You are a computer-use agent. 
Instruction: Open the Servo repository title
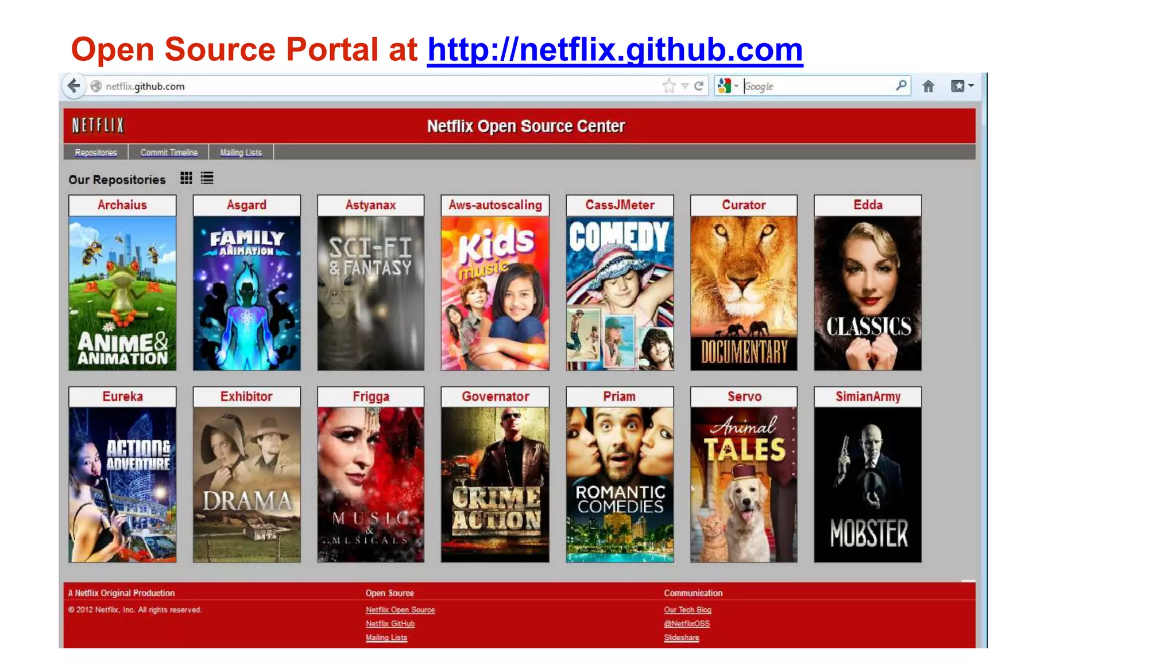tap(744, 396)
